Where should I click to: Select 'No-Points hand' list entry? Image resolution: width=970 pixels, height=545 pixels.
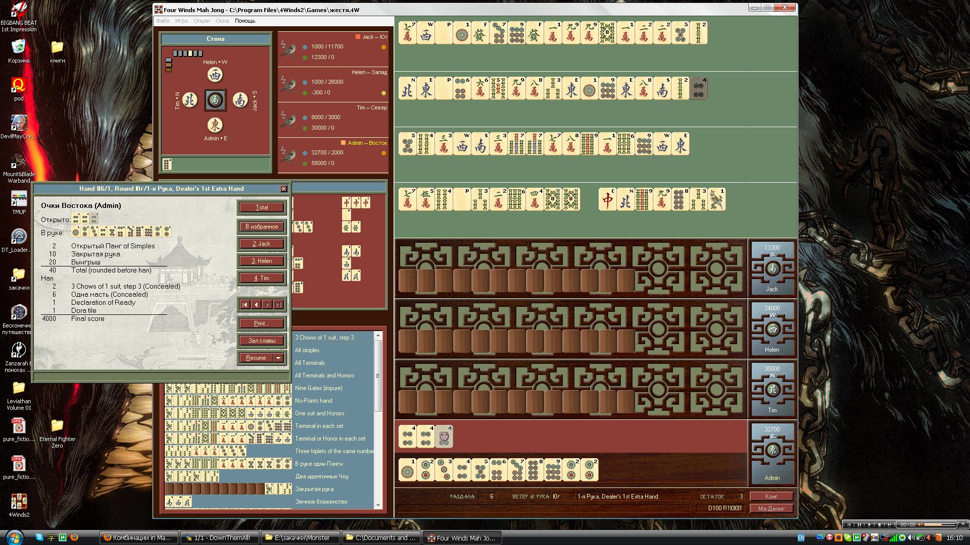(x=313, y=401)
